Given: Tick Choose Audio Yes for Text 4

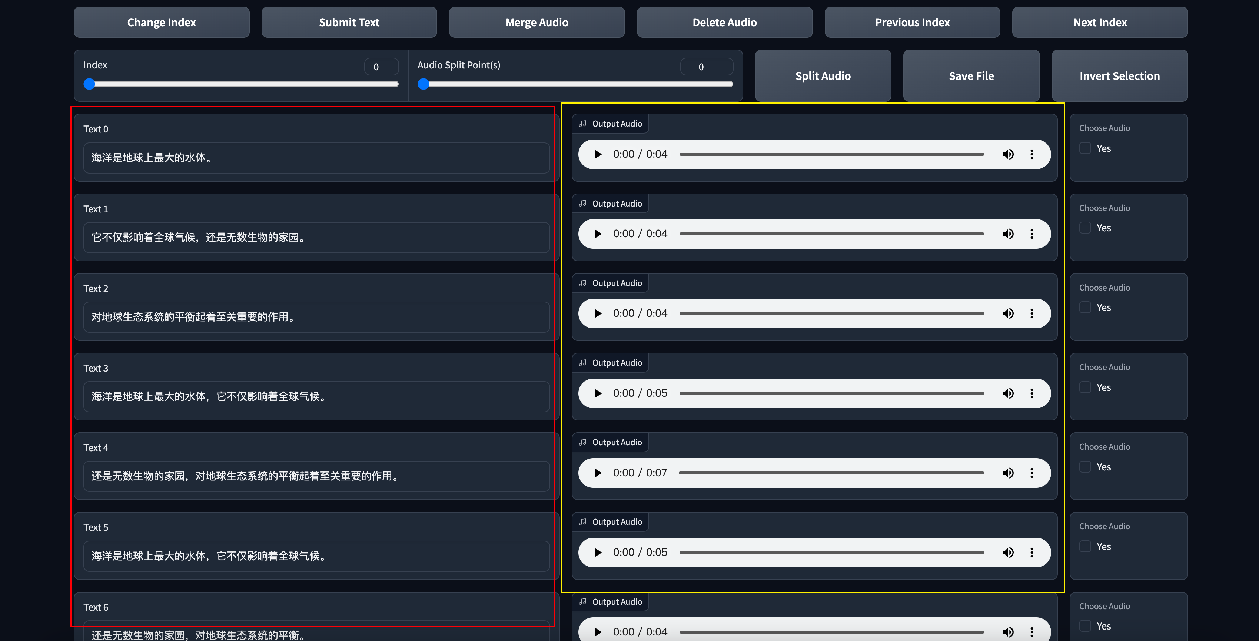Looking at the screenshot, I should pyautogui.click(x=1085, y=467).
